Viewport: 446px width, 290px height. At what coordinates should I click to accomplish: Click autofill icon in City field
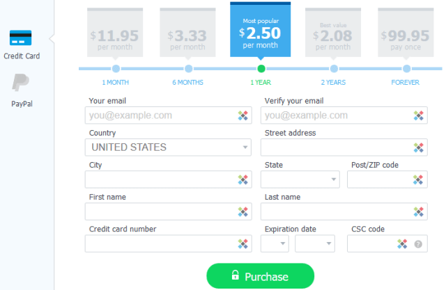(243, 179)
